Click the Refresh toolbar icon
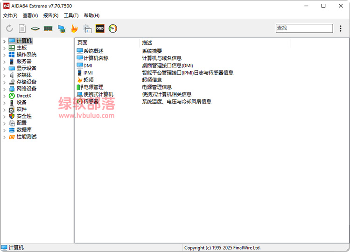The image size is (350, 252). pos(9,28)
